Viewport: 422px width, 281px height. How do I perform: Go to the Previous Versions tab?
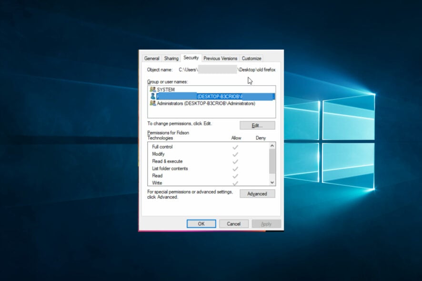(220, 58)
